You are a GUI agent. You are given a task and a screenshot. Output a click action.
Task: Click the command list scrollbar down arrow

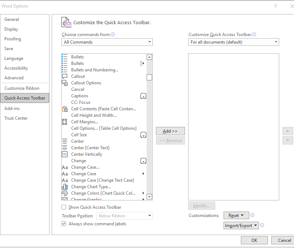[149, 196]
